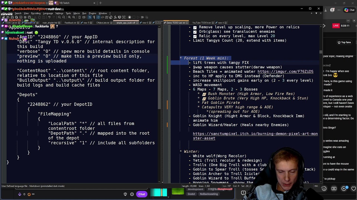Expand the Twitch side panel arrow
The image size is (357, 200).
(x=324, y=26)
